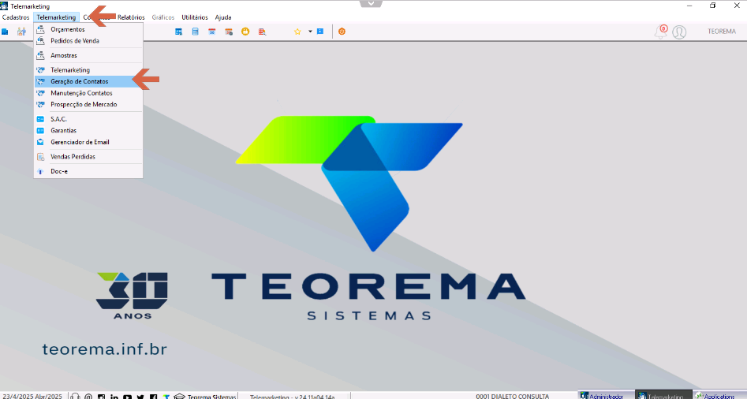Viewport: 747px width, 399px height.
Task: Click the user profile avatar icon
Action: 679,32
